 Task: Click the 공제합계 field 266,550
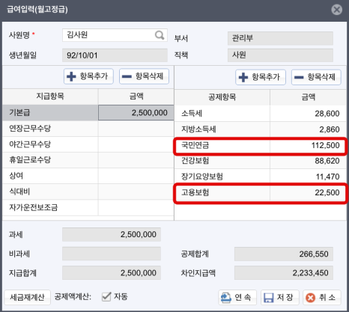pyautogui.click(x=284, y=254)
